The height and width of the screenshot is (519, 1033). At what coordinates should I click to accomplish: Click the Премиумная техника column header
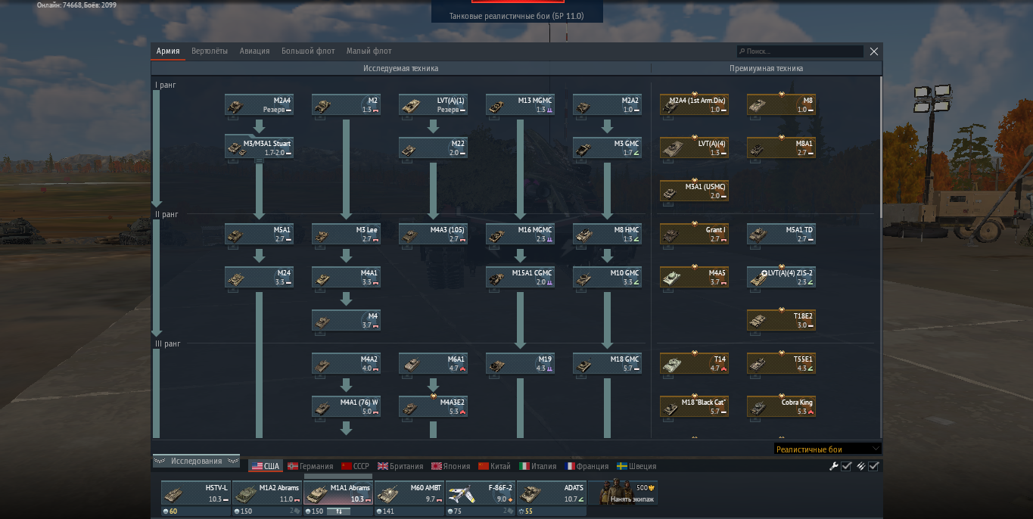pyautogui.click(x=766, y=68)
